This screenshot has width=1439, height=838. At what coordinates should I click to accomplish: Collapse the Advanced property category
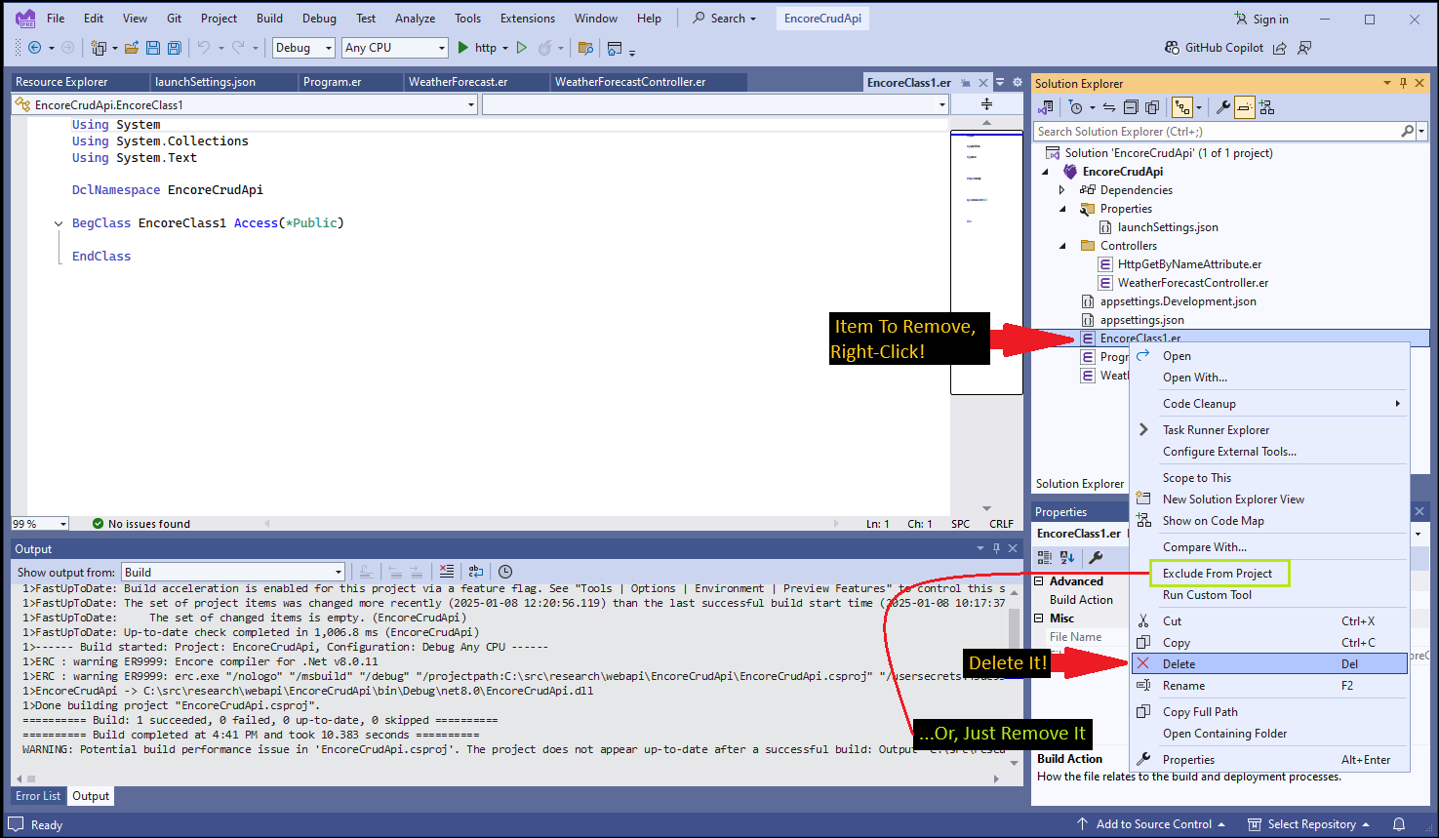[x=1040, y=581]
